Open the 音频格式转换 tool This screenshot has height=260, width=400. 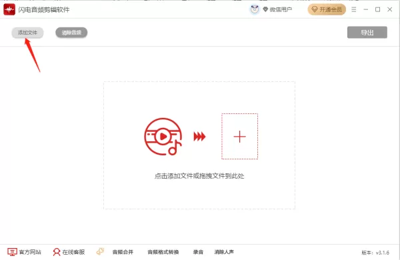click(163, 252)
